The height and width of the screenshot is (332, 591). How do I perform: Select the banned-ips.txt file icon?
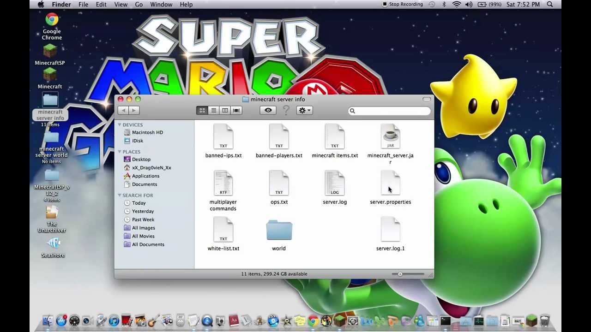223,137
